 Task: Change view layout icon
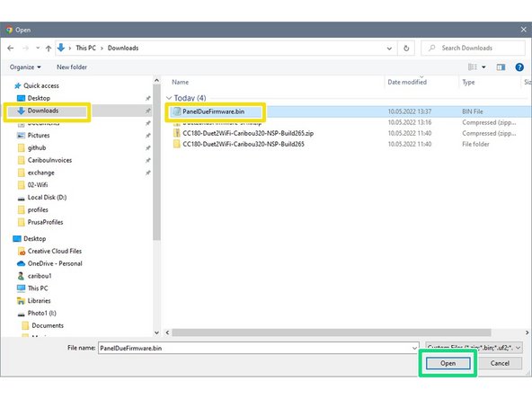tap(473, 67)
